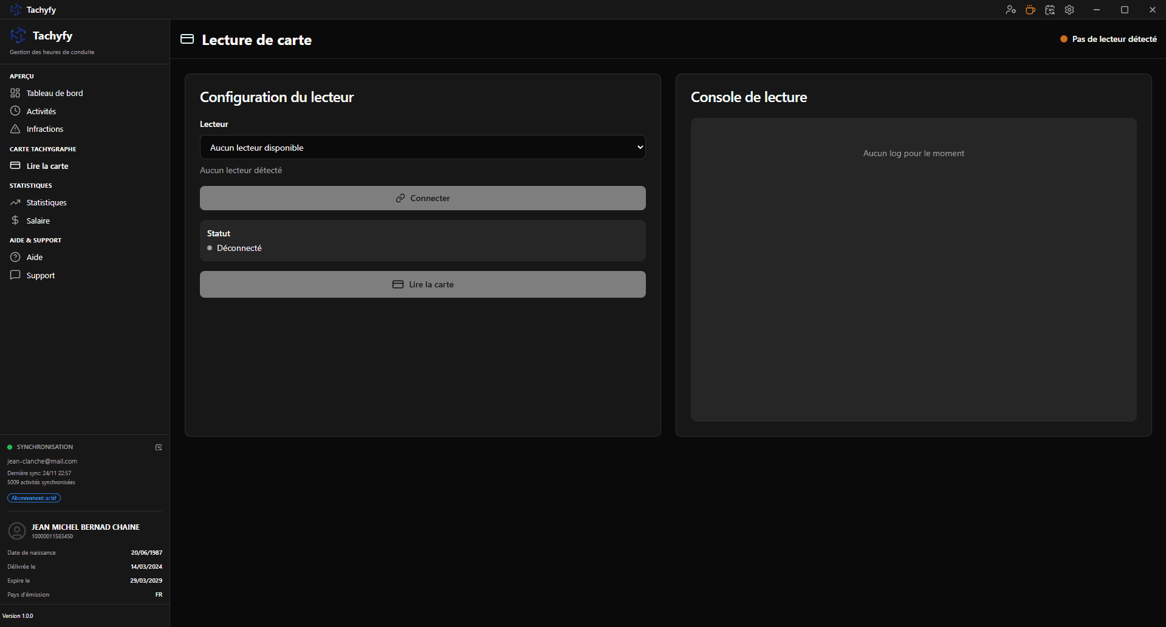The image size is (1166, 627).
Task: Open the Lecteur dropdown list
Action: click(422, 147)
